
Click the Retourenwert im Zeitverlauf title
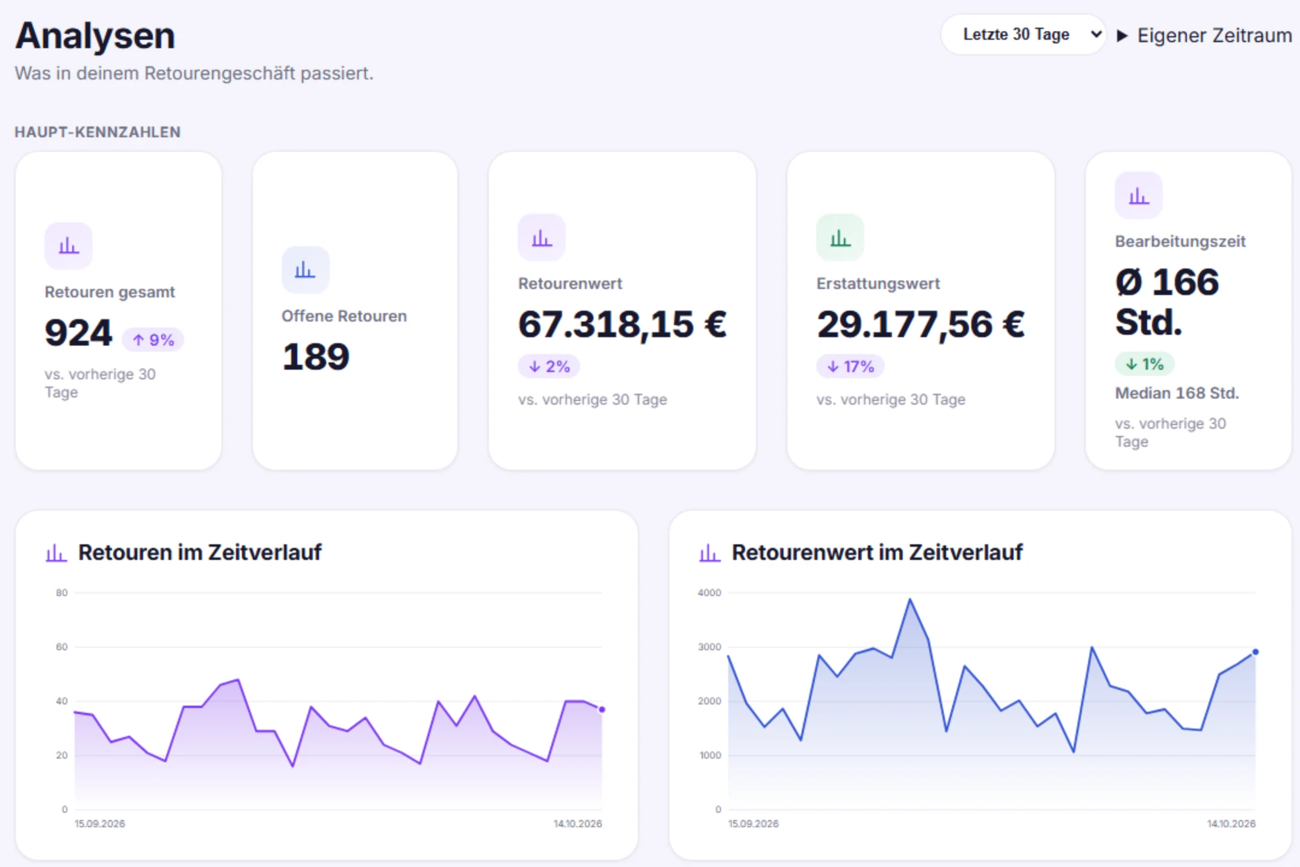877,552
